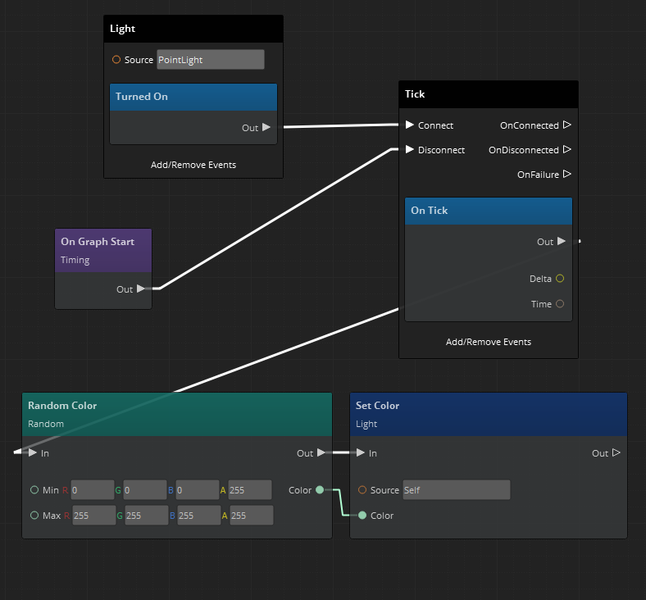This screenshot has height=600, width=646.
Task: Click Add/Remove Events on the Light node
Action: [193, 165]
